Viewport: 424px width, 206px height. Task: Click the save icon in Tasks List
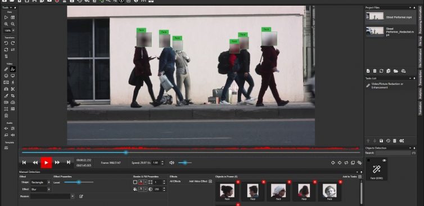point(381,141)
